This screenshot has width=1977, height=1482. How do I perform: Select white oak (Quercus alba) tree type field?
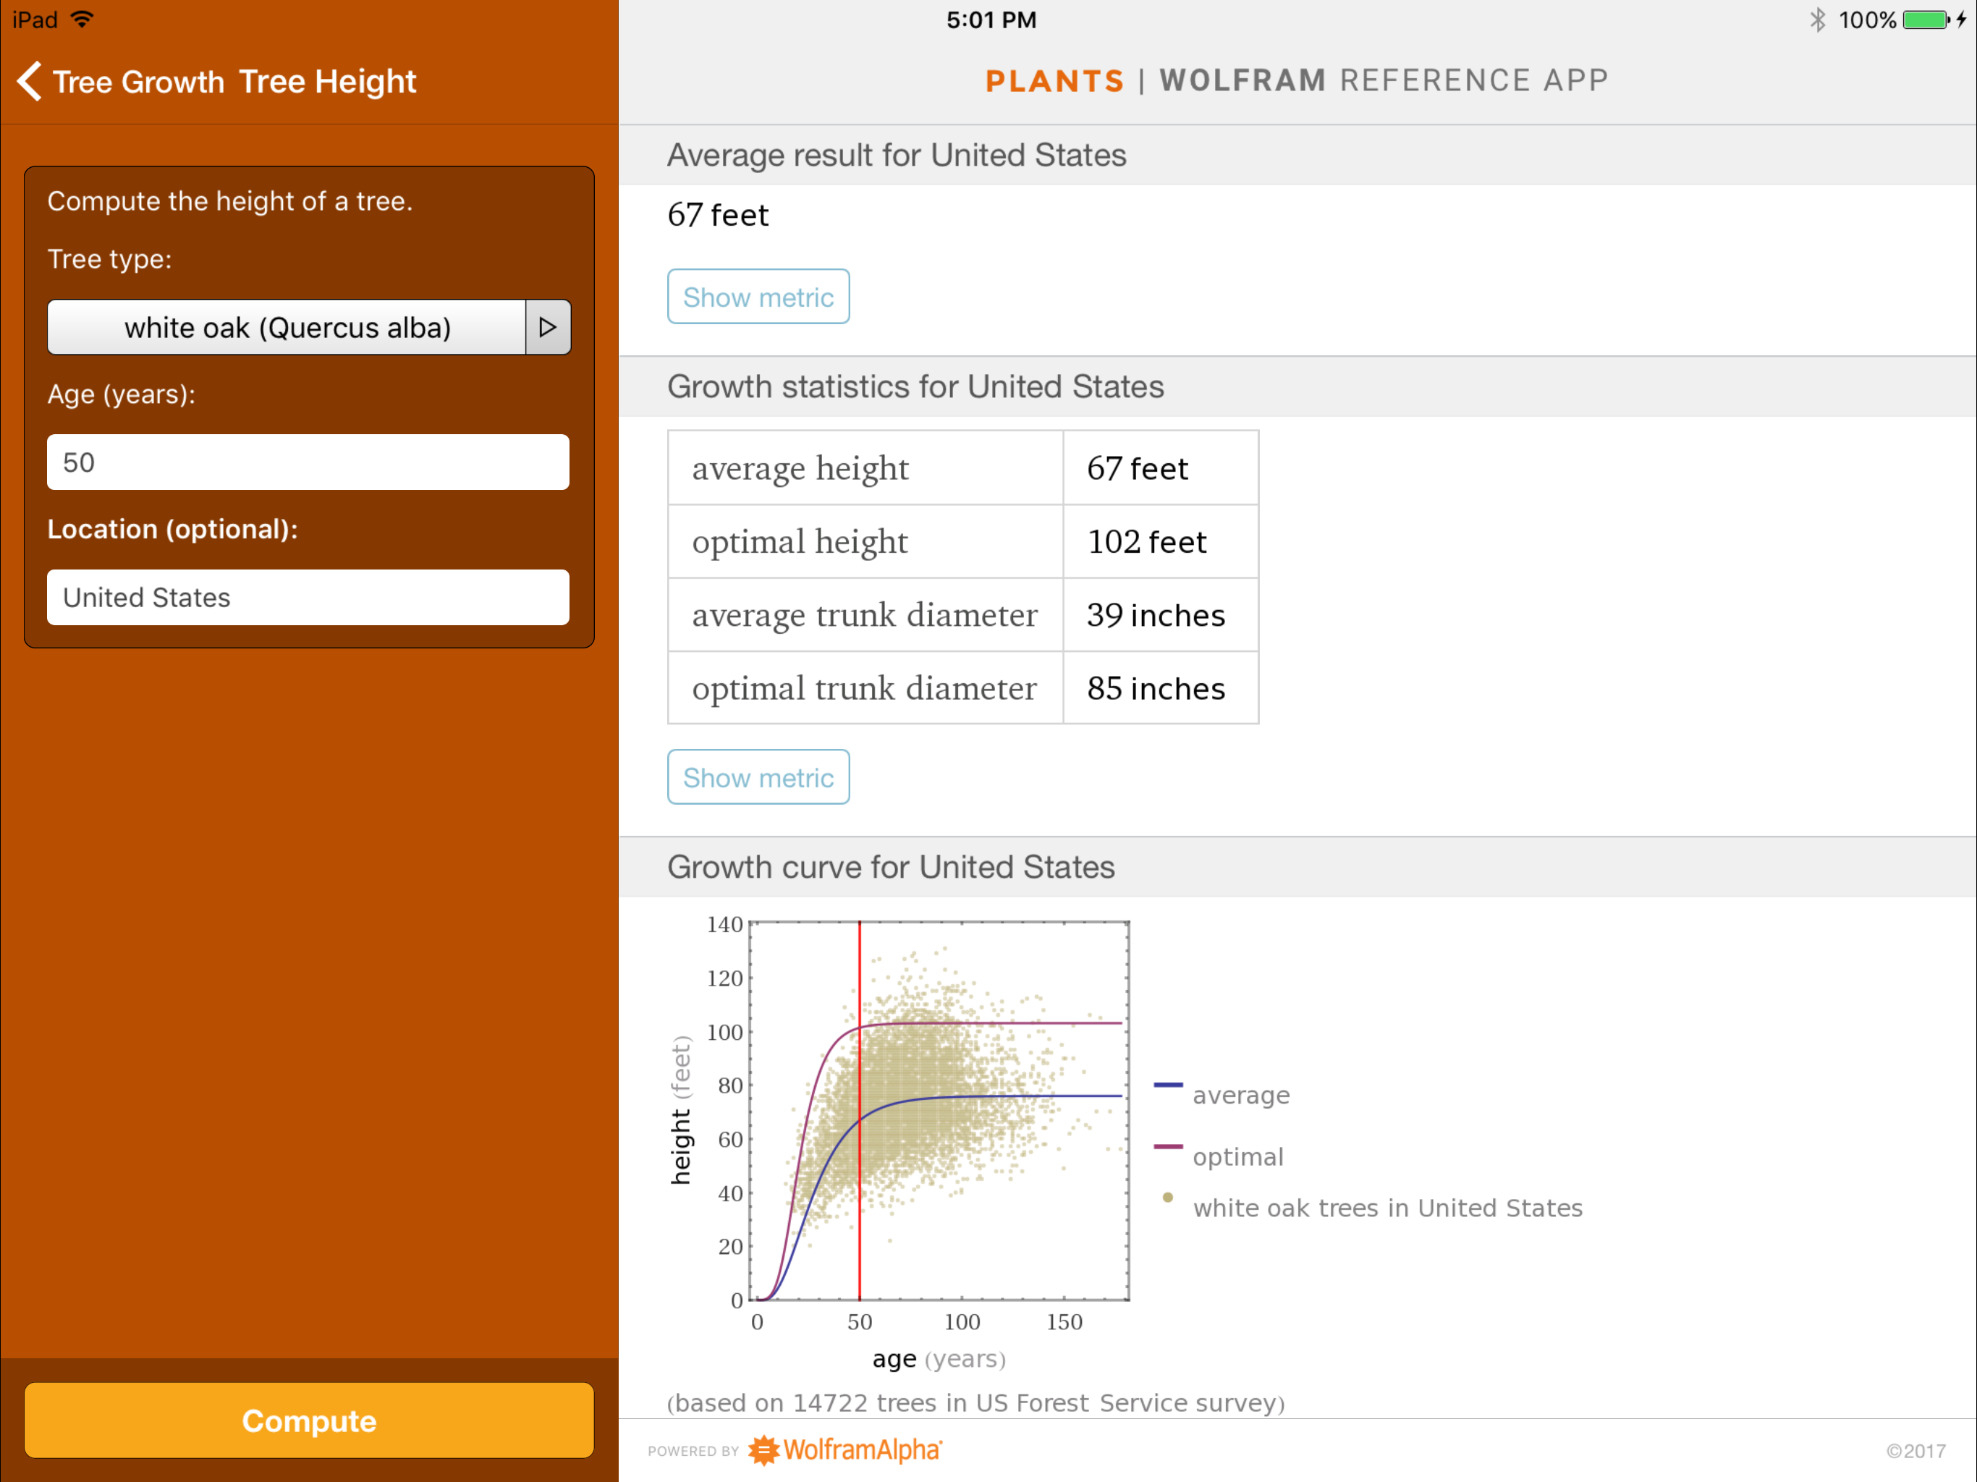(286, 327)
